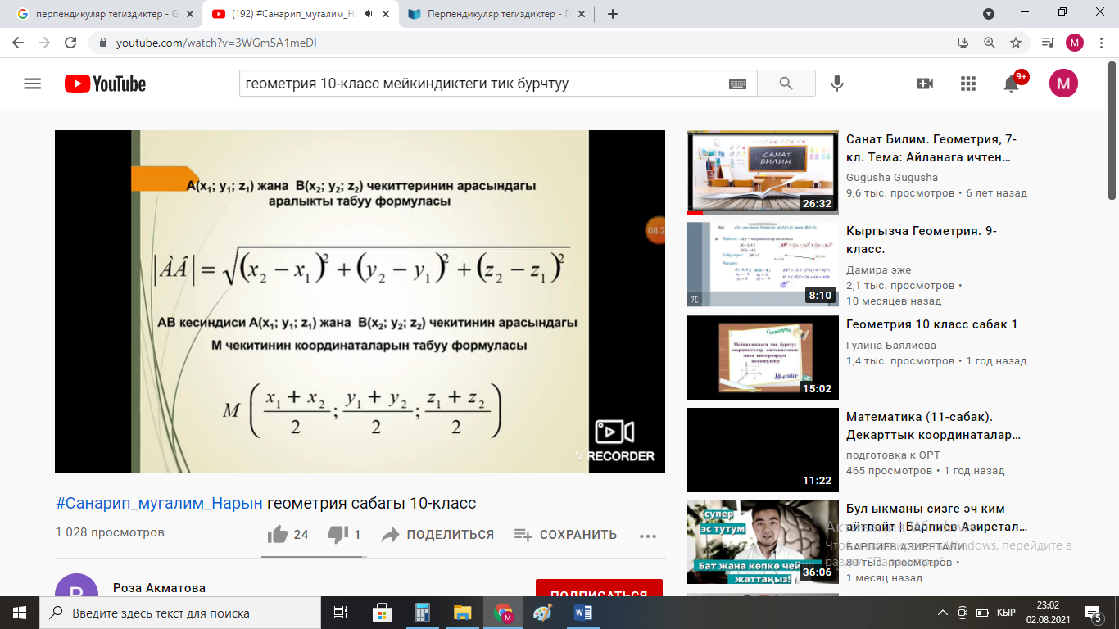This screenshot has height=629, width=1119.
Task: Open the Математика (11-сабак) video thumbnail
Action: click(763, 450)
